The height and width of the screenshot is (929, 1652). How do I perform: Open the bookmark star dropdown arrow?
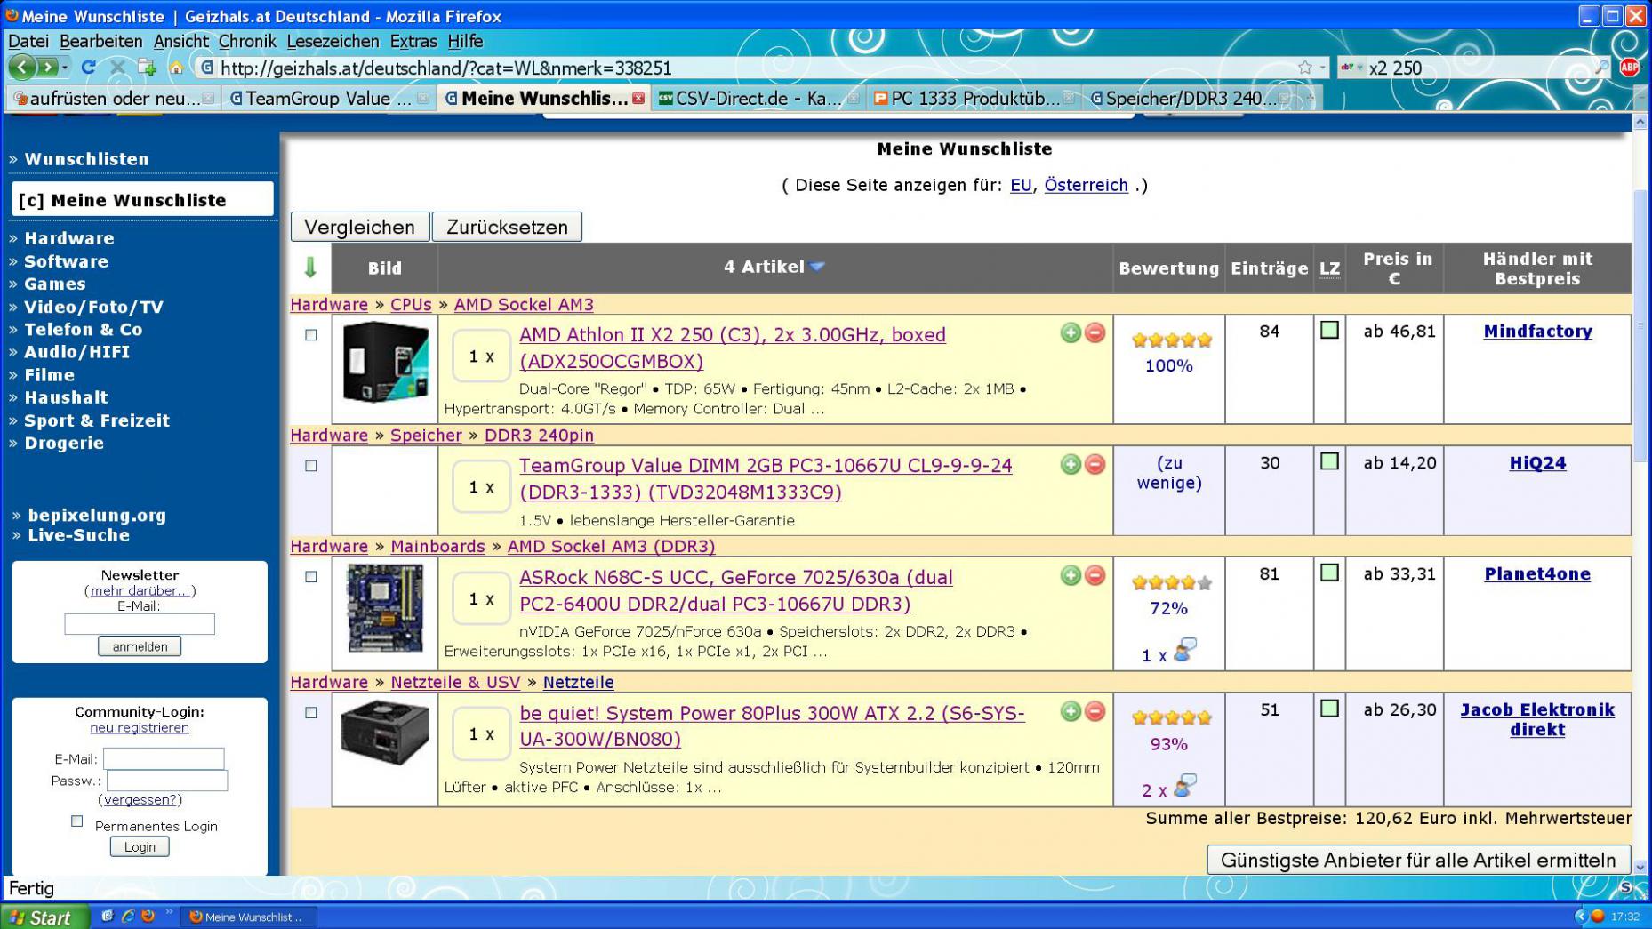pyautogui.click(x=1323, y=68)
